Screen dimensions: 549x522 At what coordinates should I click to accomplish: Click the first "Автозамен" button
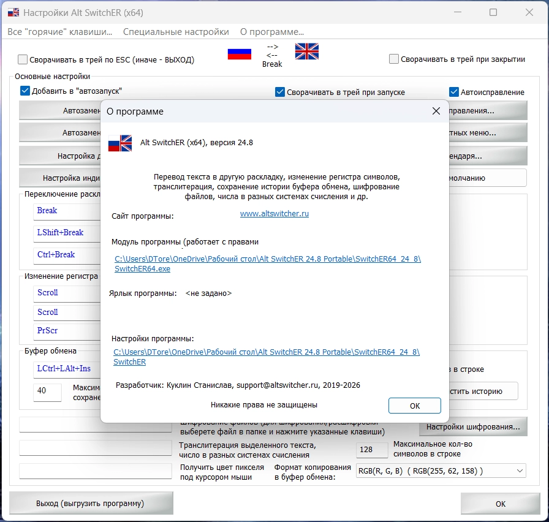click(x=60, y=111)
